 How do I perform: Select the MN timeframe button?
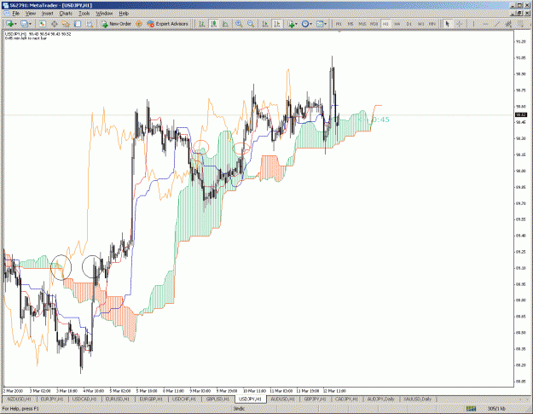click(x=432, y=24)
